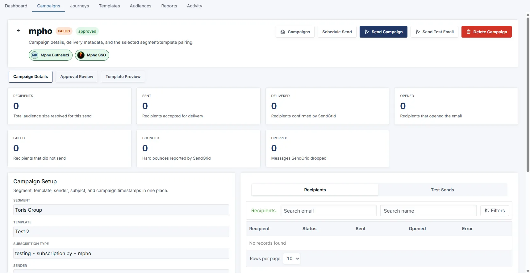The height and width of the screenshot is (273, 530).
Task: Open the Templates nav item
Action: (x=109, y=6)
